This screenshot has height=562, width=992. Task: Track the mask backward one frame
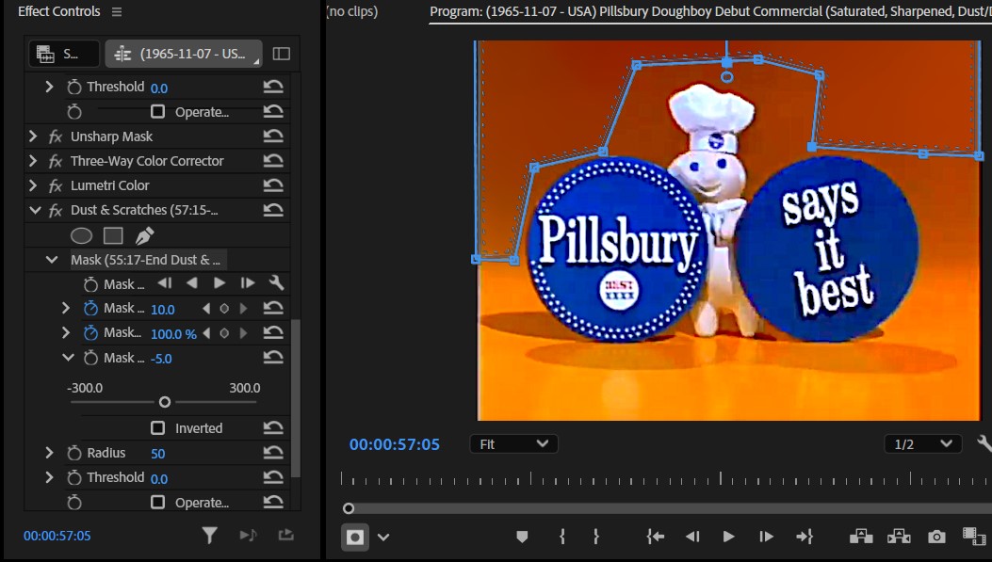pos(165,283)
